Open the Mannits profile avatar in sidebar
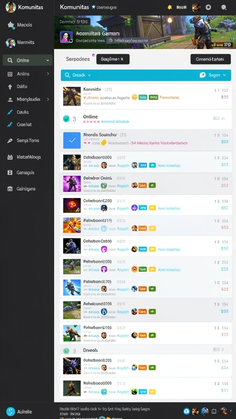Viewport: 236px width, 419px height. [10, 43]
